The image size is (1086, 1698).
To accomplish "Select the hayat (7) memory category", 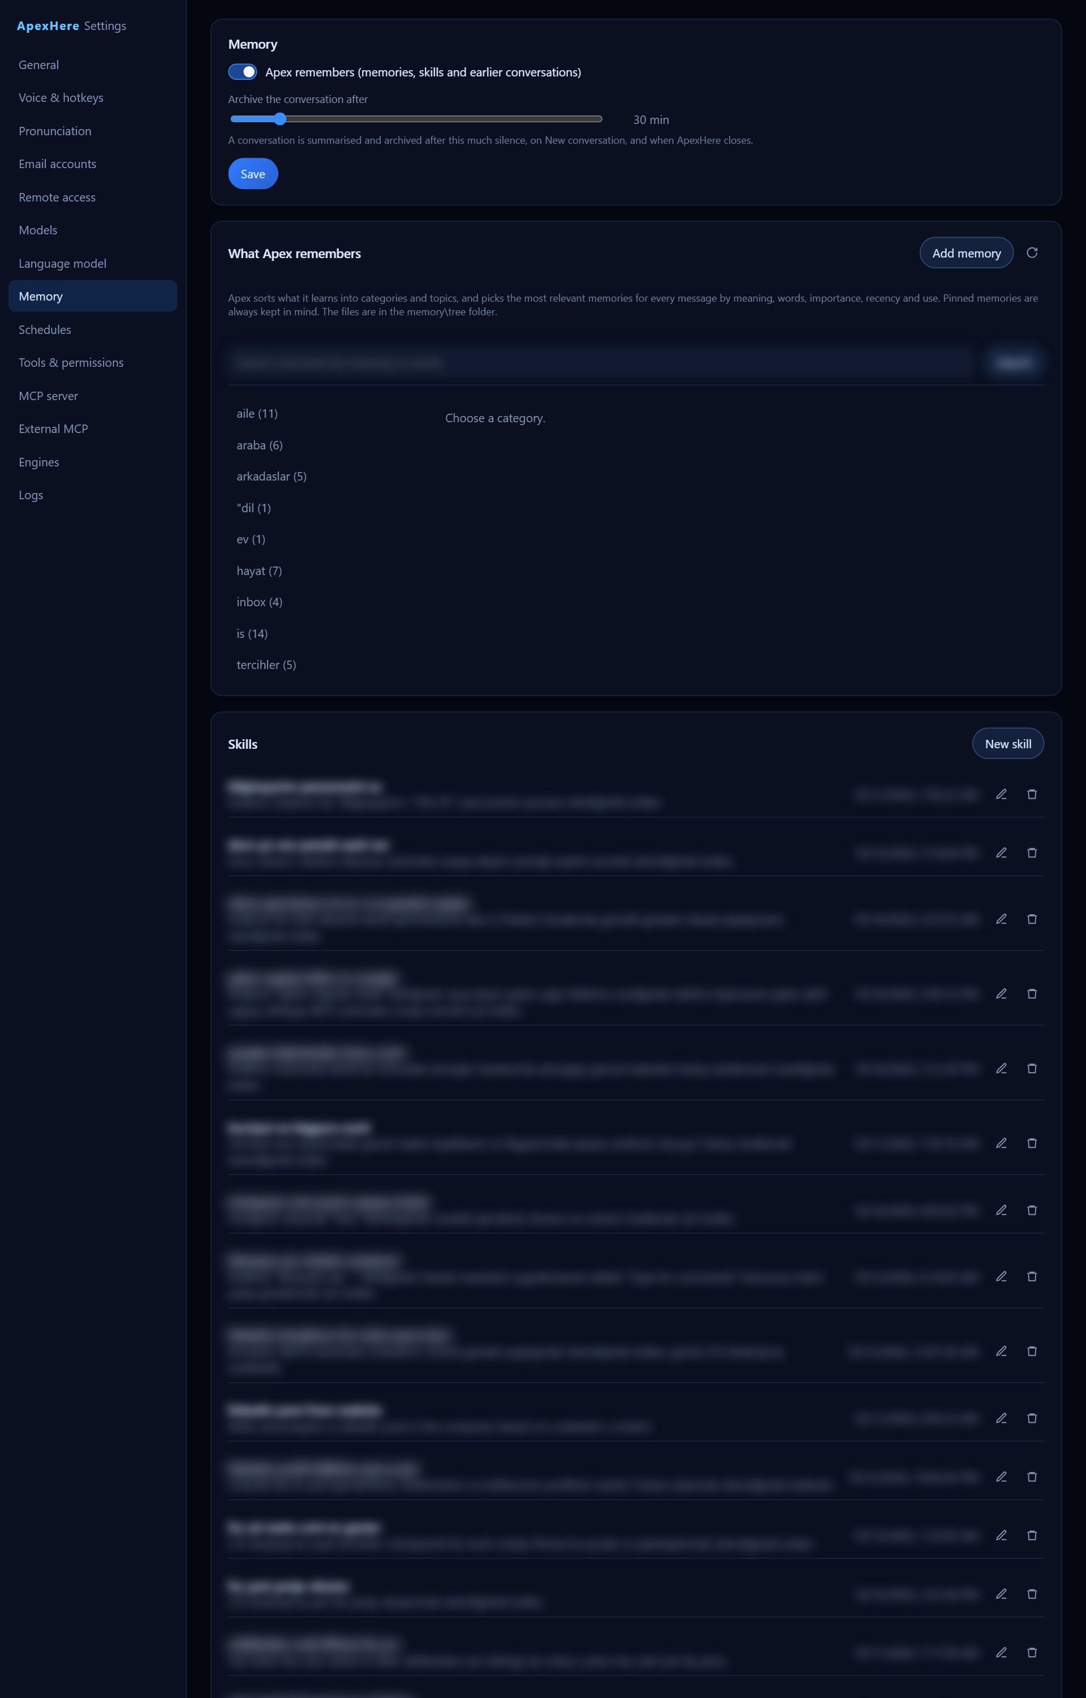I will pos(259,572).
